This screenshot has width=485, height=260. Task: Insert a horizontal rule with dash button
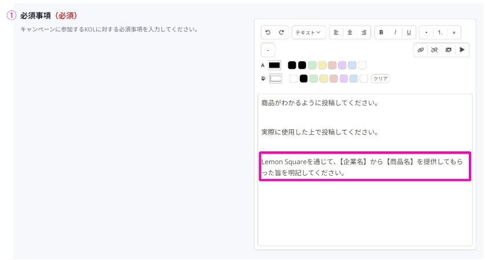click(x=268, y=50)
